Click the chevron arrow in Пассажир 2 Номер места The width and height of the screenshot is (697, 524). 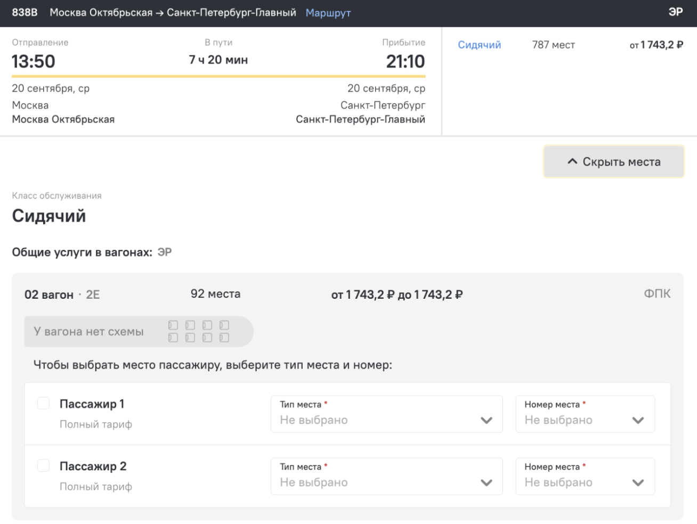tap(638, 482)
